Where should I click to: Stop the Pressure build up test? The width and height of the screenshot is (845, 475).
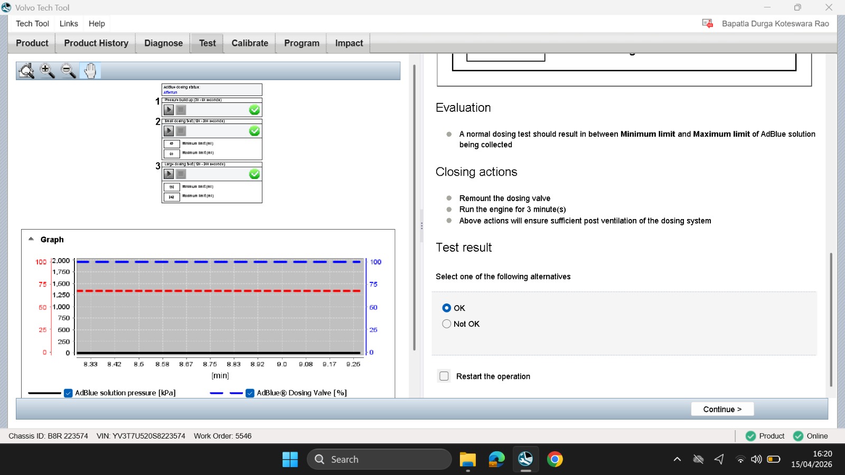(181, 110)
